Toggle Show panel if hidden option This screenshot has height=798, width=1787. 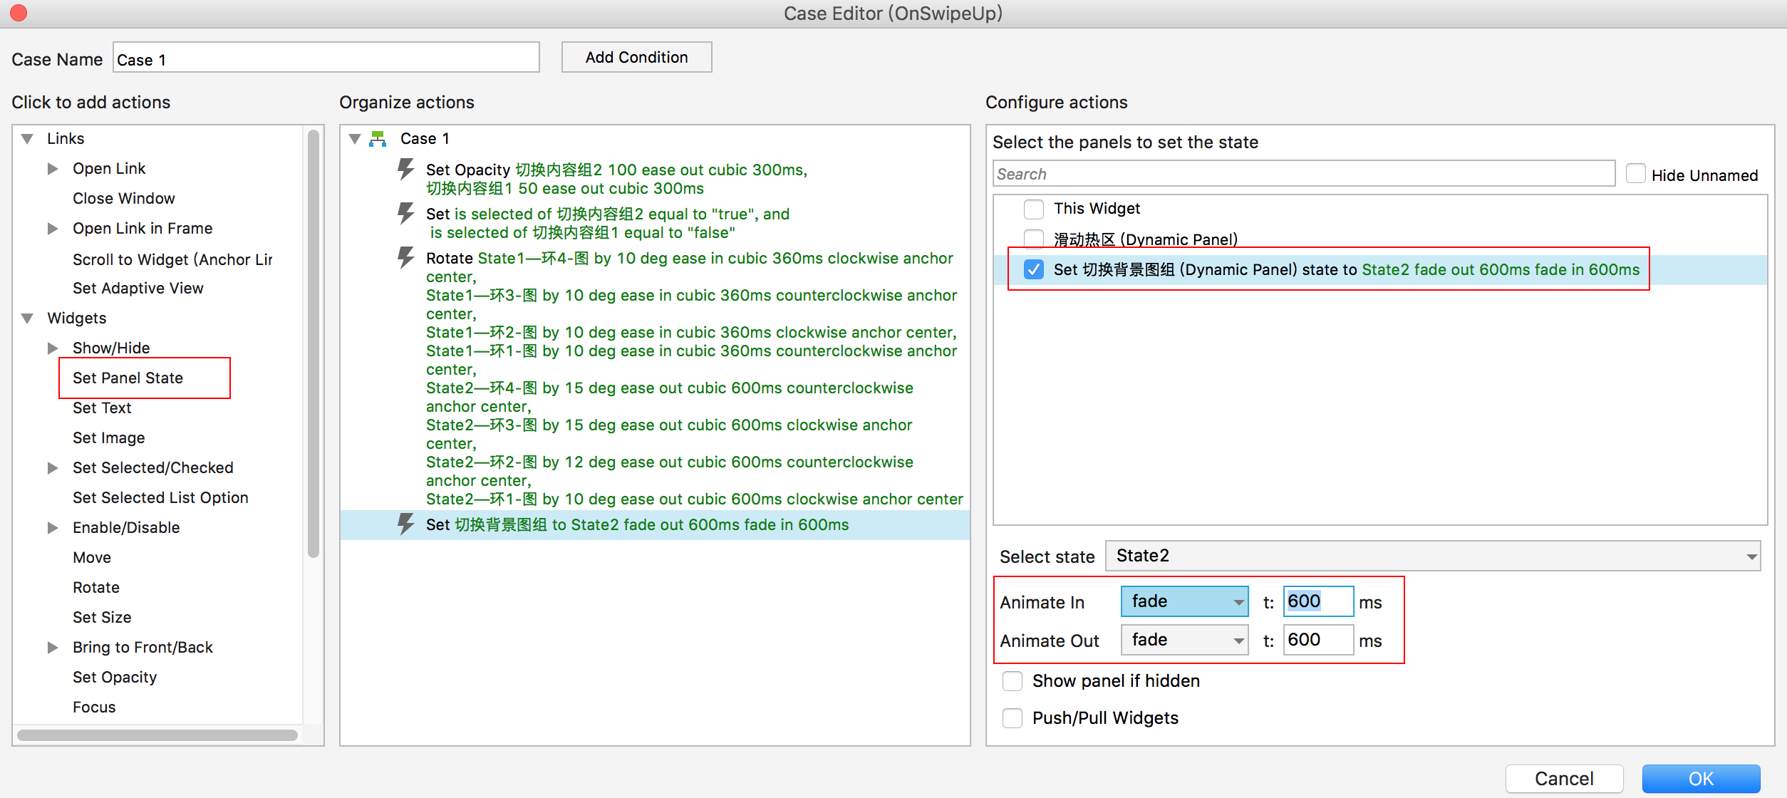(1012, 681)
